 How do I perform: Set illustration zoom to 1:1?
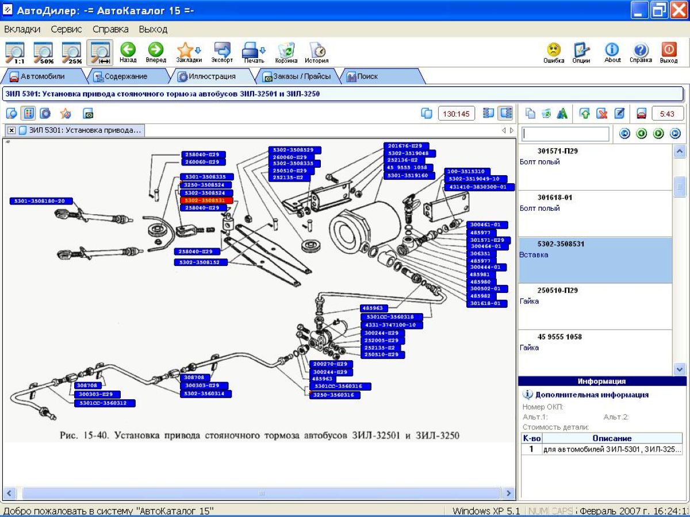(15, 52)
